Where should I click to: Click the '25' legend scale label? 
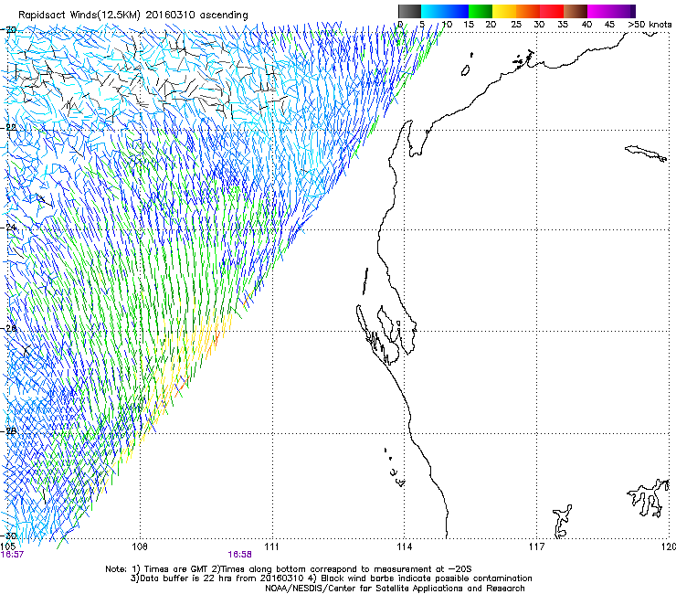516,25
